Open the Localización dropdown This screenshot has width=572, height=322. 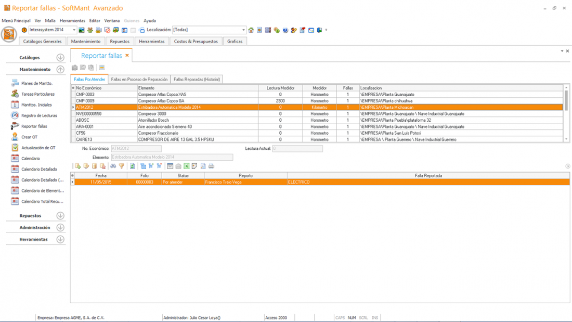coord(243,30)
